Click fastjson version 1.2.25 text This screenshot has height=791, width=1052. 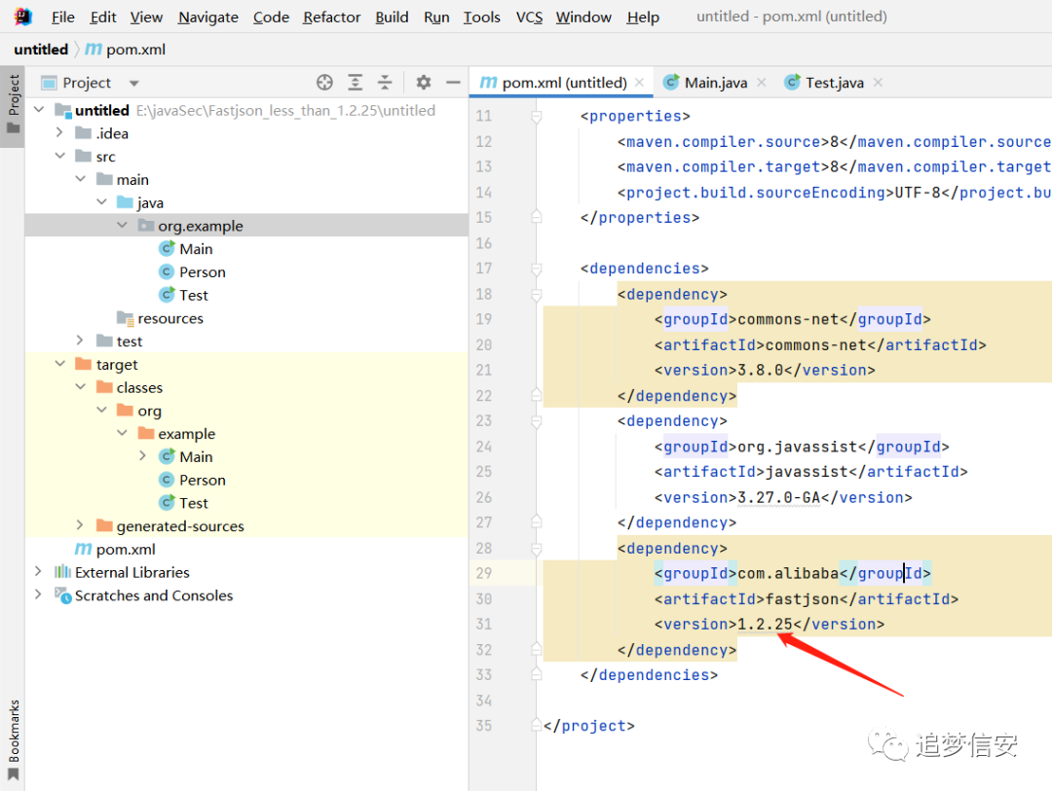click(x=765, y=625)
